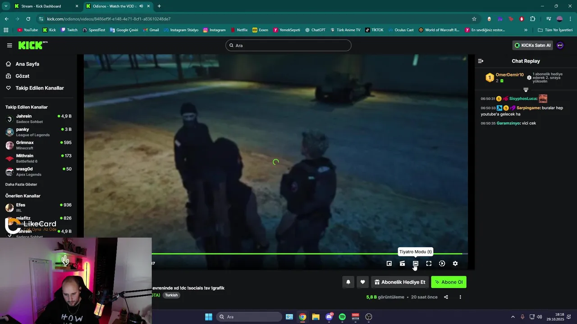Bookmark this page with the star icon
The width and height of the screenshot is (577, 324).
(x=474, y=19)
